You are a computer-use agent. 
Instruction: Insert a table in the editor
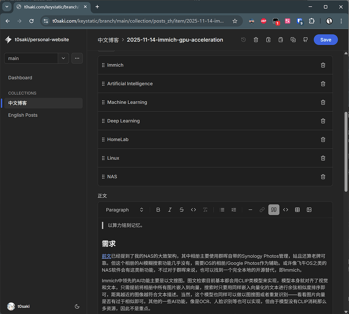point(297,210)
